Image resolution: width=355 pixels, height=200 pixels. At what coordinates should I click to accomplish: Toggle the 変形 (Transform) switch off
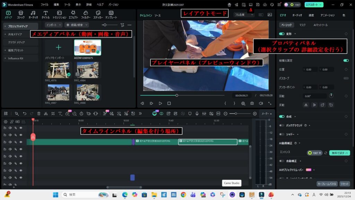click(x=282, y=34)
